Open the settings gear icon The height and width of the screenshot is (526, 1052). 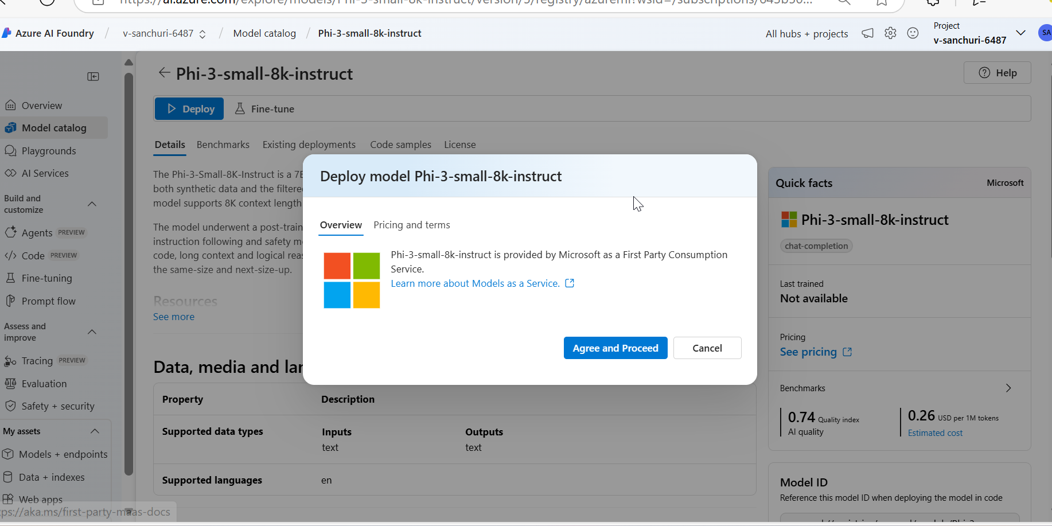tap(890, 33)
